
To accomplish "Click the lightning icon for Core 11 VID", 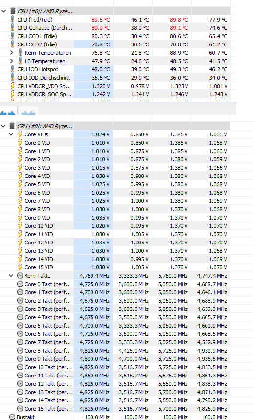I will click(20, 234).
